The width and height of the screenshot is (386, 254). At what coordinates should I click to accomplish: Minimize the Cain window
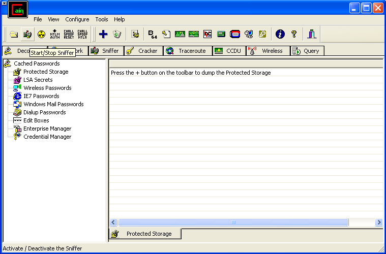[x=354, y=8]
